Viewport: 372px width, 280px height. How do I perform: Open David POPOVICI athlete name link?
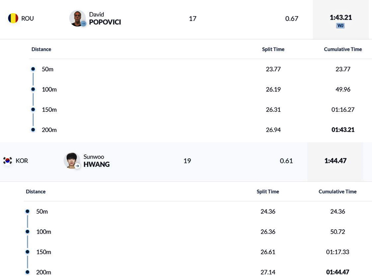coord(105,18)
